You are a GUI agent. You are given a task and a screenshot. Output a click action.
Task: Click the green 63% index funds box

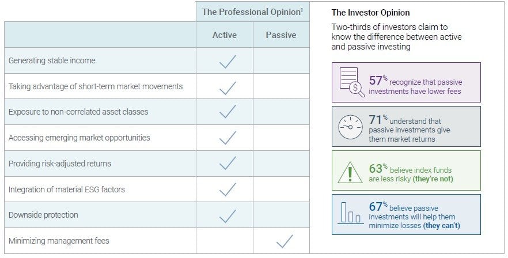(x=406, y=170)
